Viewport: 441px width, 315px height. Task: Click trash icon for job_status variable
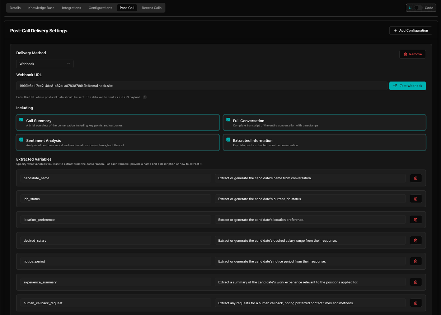[x=416, y=199]
